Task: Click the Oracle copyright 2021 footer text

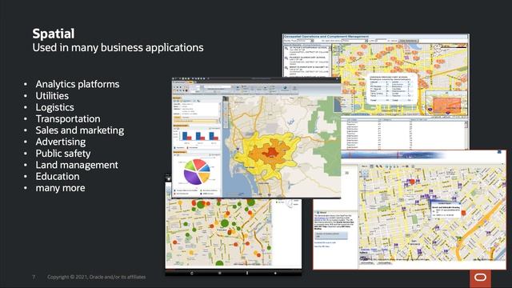Action: tap(96, 277)
